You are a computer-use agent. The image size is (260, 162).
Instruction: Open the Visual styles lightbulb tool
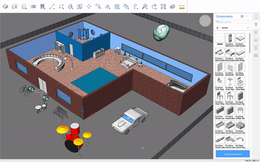[x=163, y=6]
